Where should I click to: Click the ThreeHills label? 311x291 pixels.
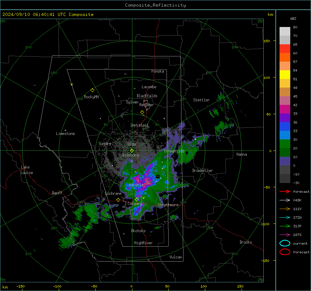point(174,151)
